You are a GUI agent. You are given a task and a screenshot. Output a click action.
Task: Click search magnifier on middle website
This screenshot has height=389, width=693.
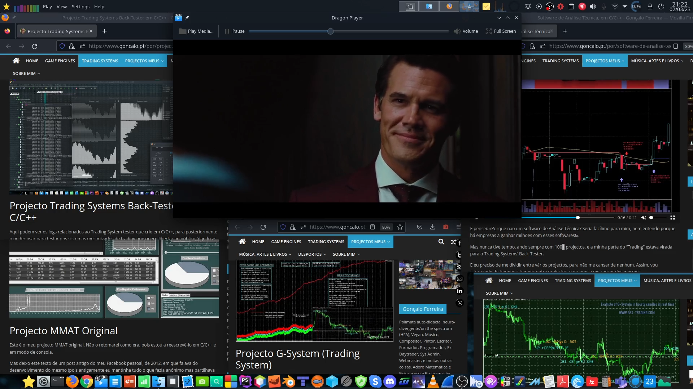click(x=441, y=242)
